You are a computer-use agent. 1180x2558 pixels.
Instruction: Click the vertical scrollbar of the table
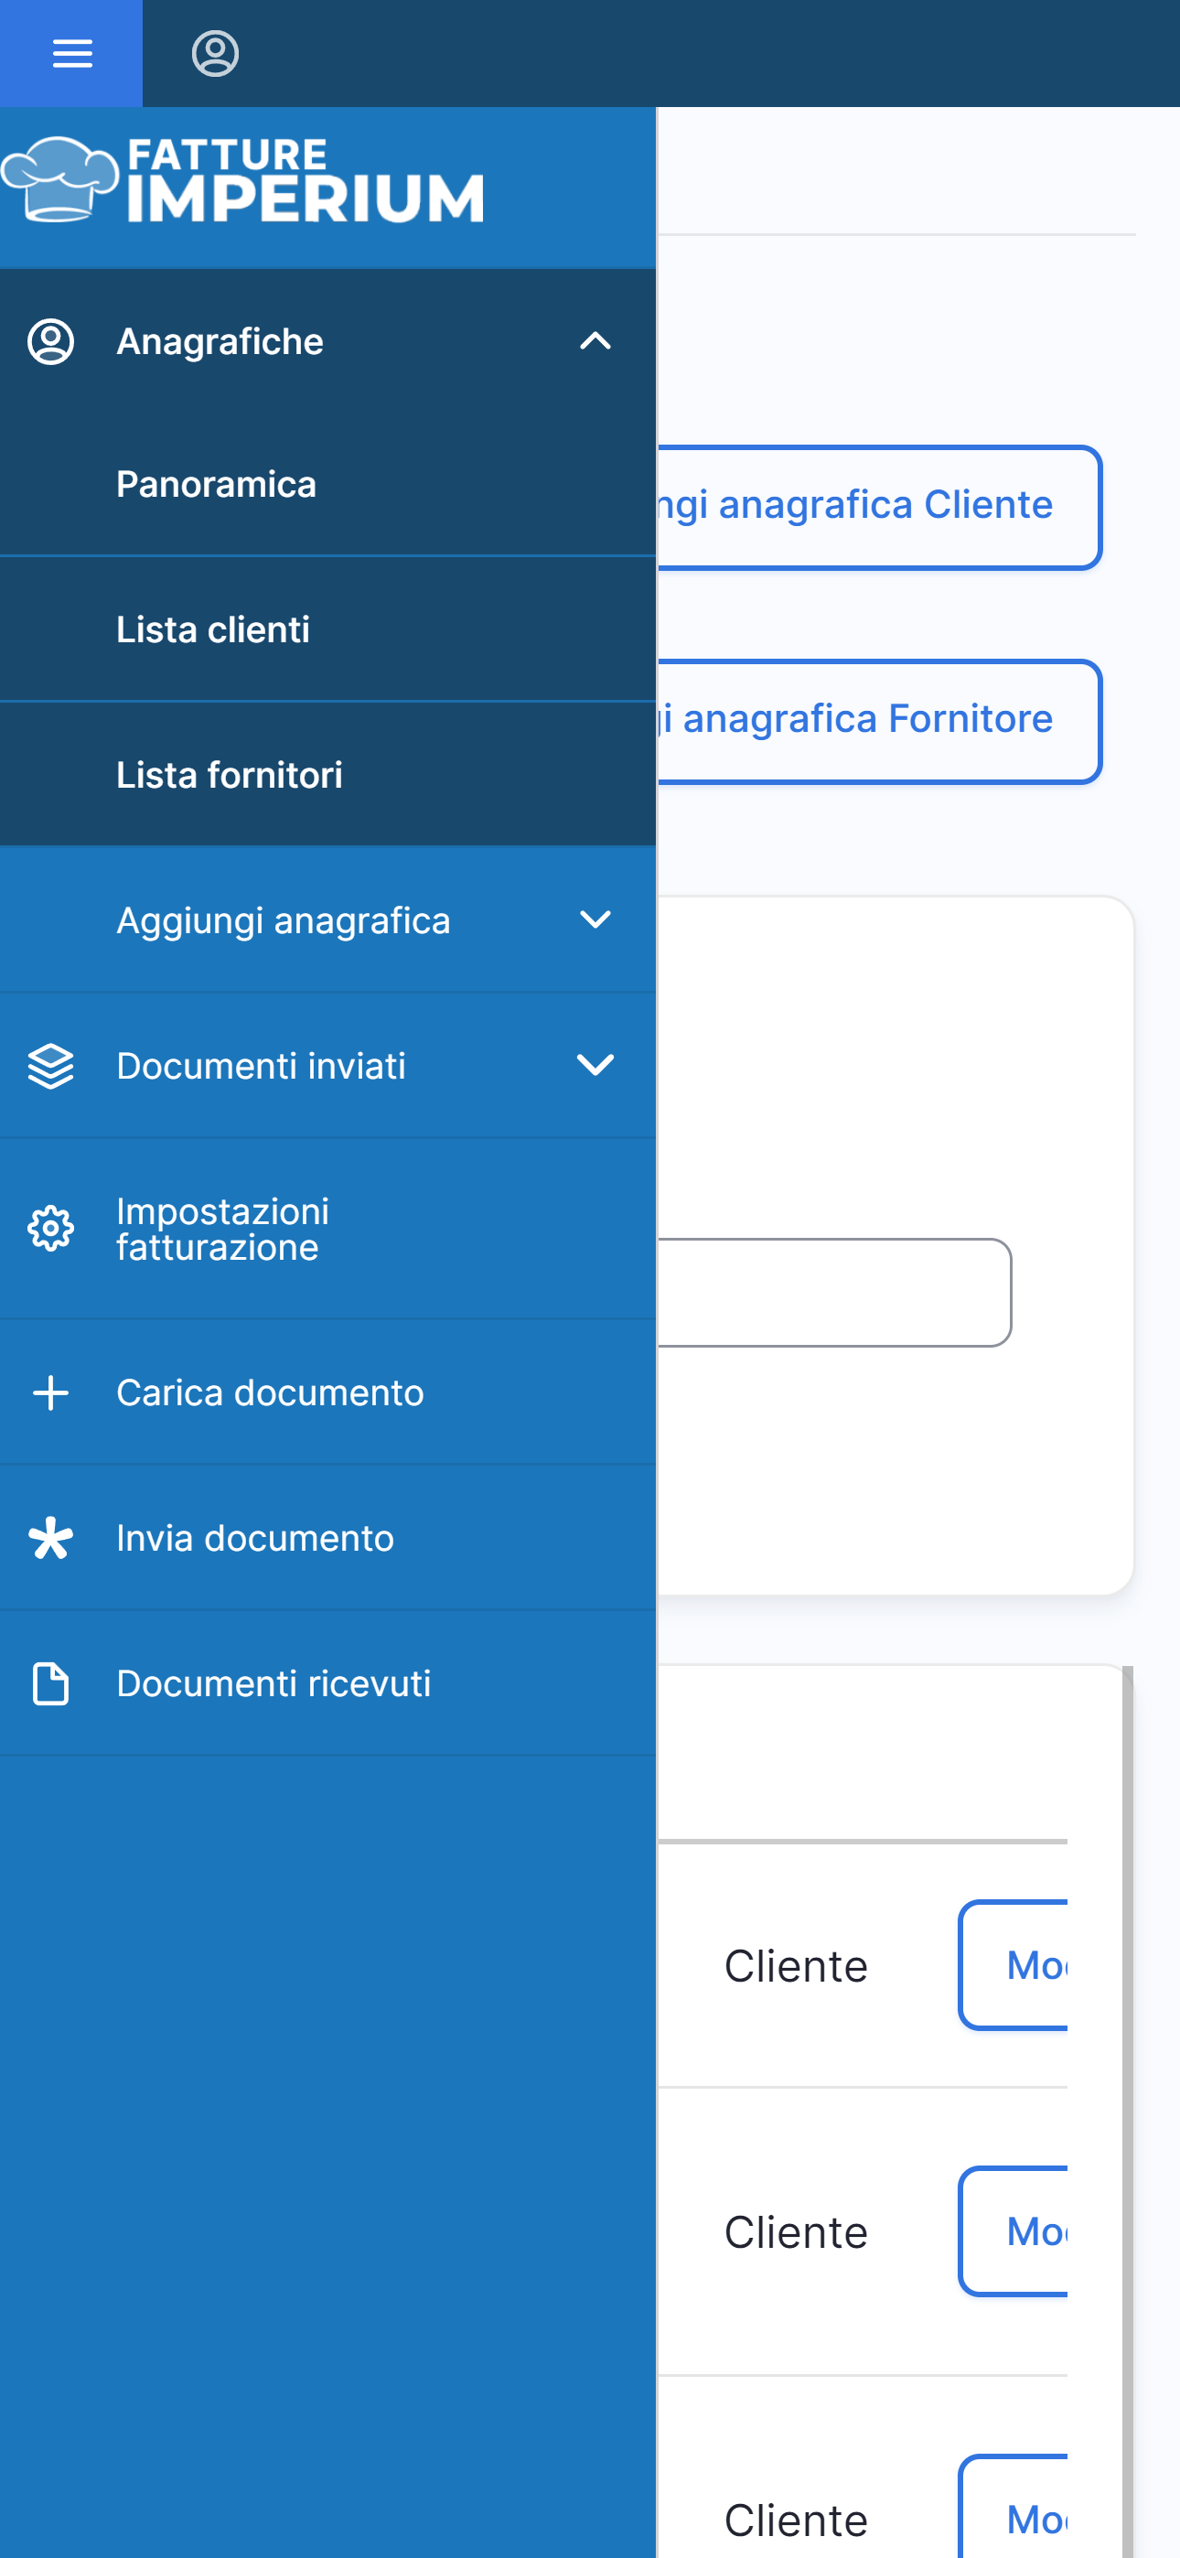[1127, 2085]
